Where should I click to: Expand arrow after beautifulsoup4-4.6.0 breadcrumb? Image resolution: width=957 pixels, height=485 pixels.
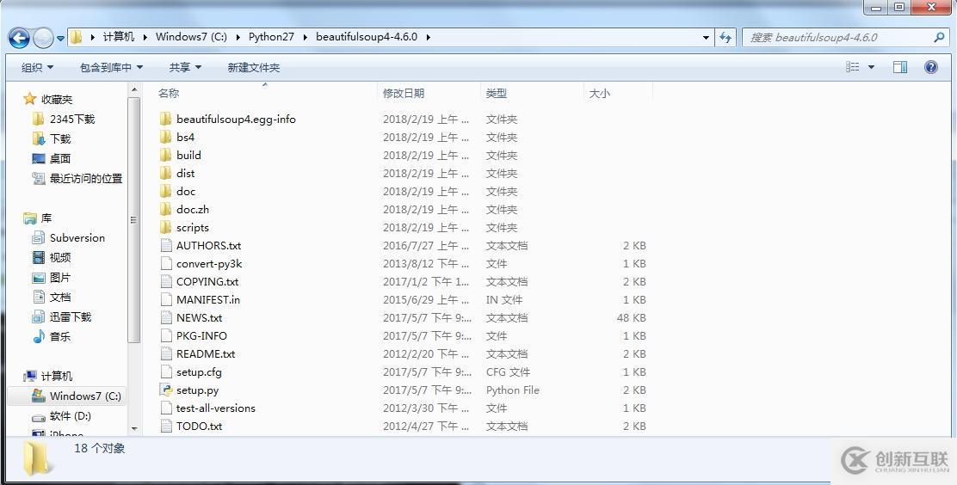429,37
